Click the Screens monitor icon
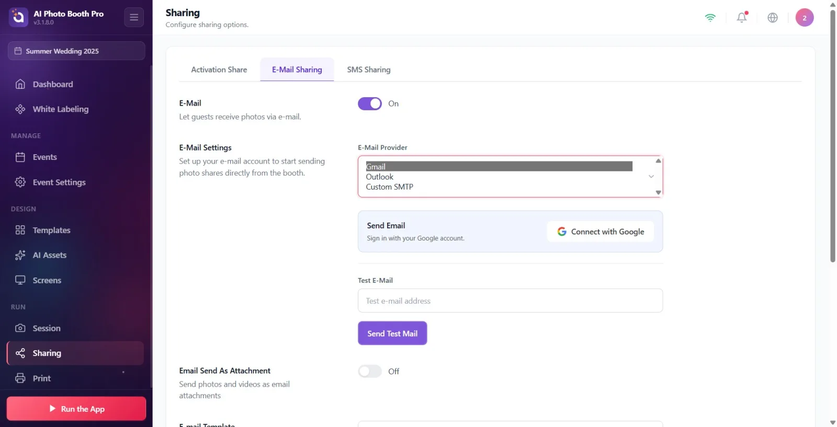Image resolution: width=837 pixels, height=427 pixels. click(20, 280)
